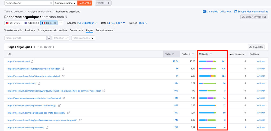
Task: Select FR 19,5K database
Action: point(49,23)
